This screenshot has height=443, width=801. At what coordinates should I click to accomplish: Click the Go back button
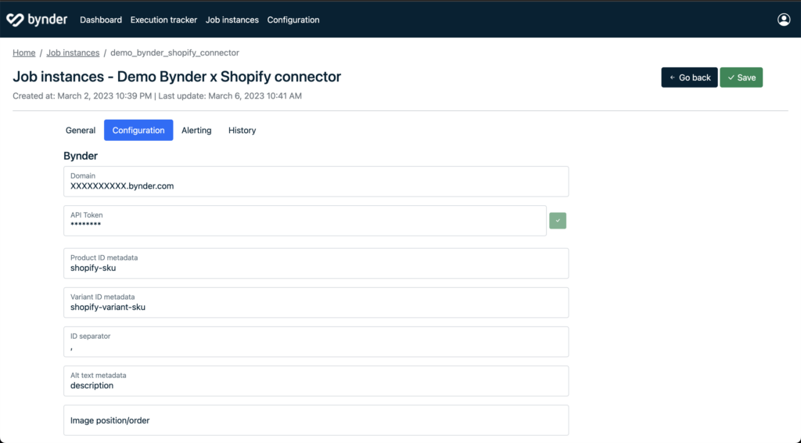click(689, 77)
